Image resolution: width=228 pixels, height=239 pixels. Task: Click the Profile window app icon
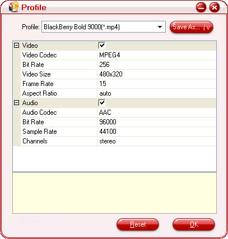tap(13, 7)
